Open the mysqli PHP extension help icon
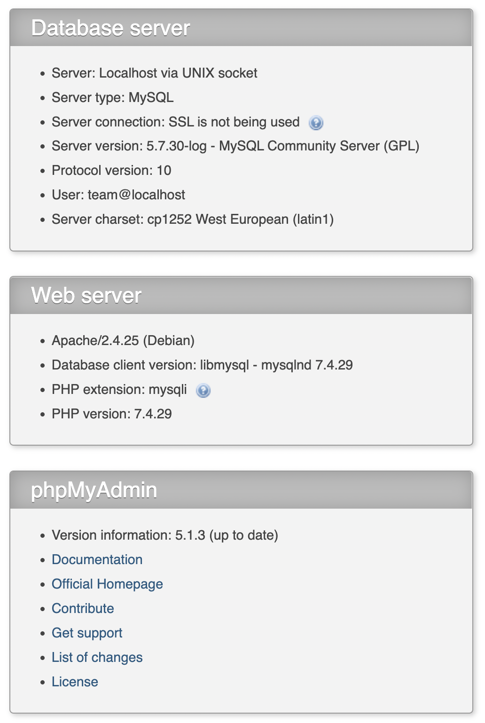This screenshot has height=723, width=485. point(203,390)
